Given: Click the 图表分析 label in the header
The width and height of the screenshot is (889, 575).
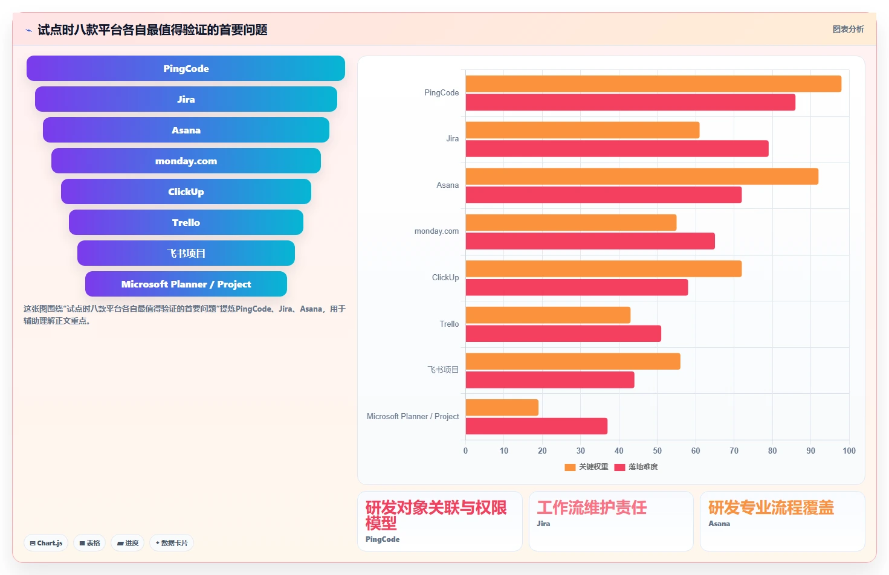Looking at the screenshot, I should point(848,29).
